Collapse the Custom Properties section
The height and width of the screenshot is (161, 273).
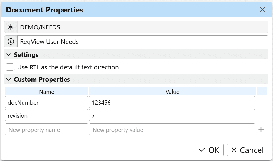pos(8,80)
